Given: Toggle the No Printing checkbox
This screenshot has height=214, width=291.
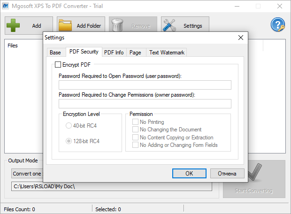Looking at the screenshot, I should tap(136, 122).
